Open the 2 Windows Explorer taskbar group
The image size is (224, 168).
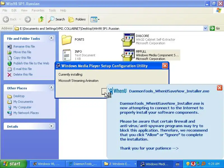119,164
